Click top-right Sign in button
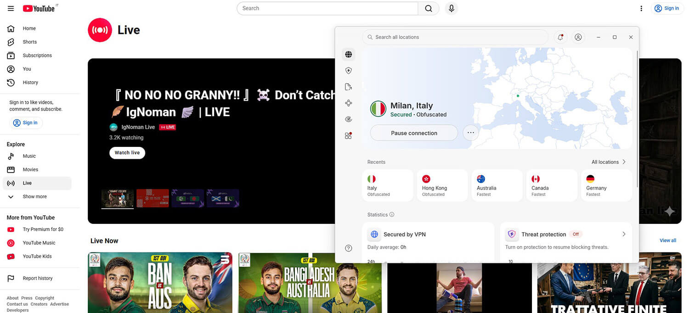 click(x=667, y=8)
